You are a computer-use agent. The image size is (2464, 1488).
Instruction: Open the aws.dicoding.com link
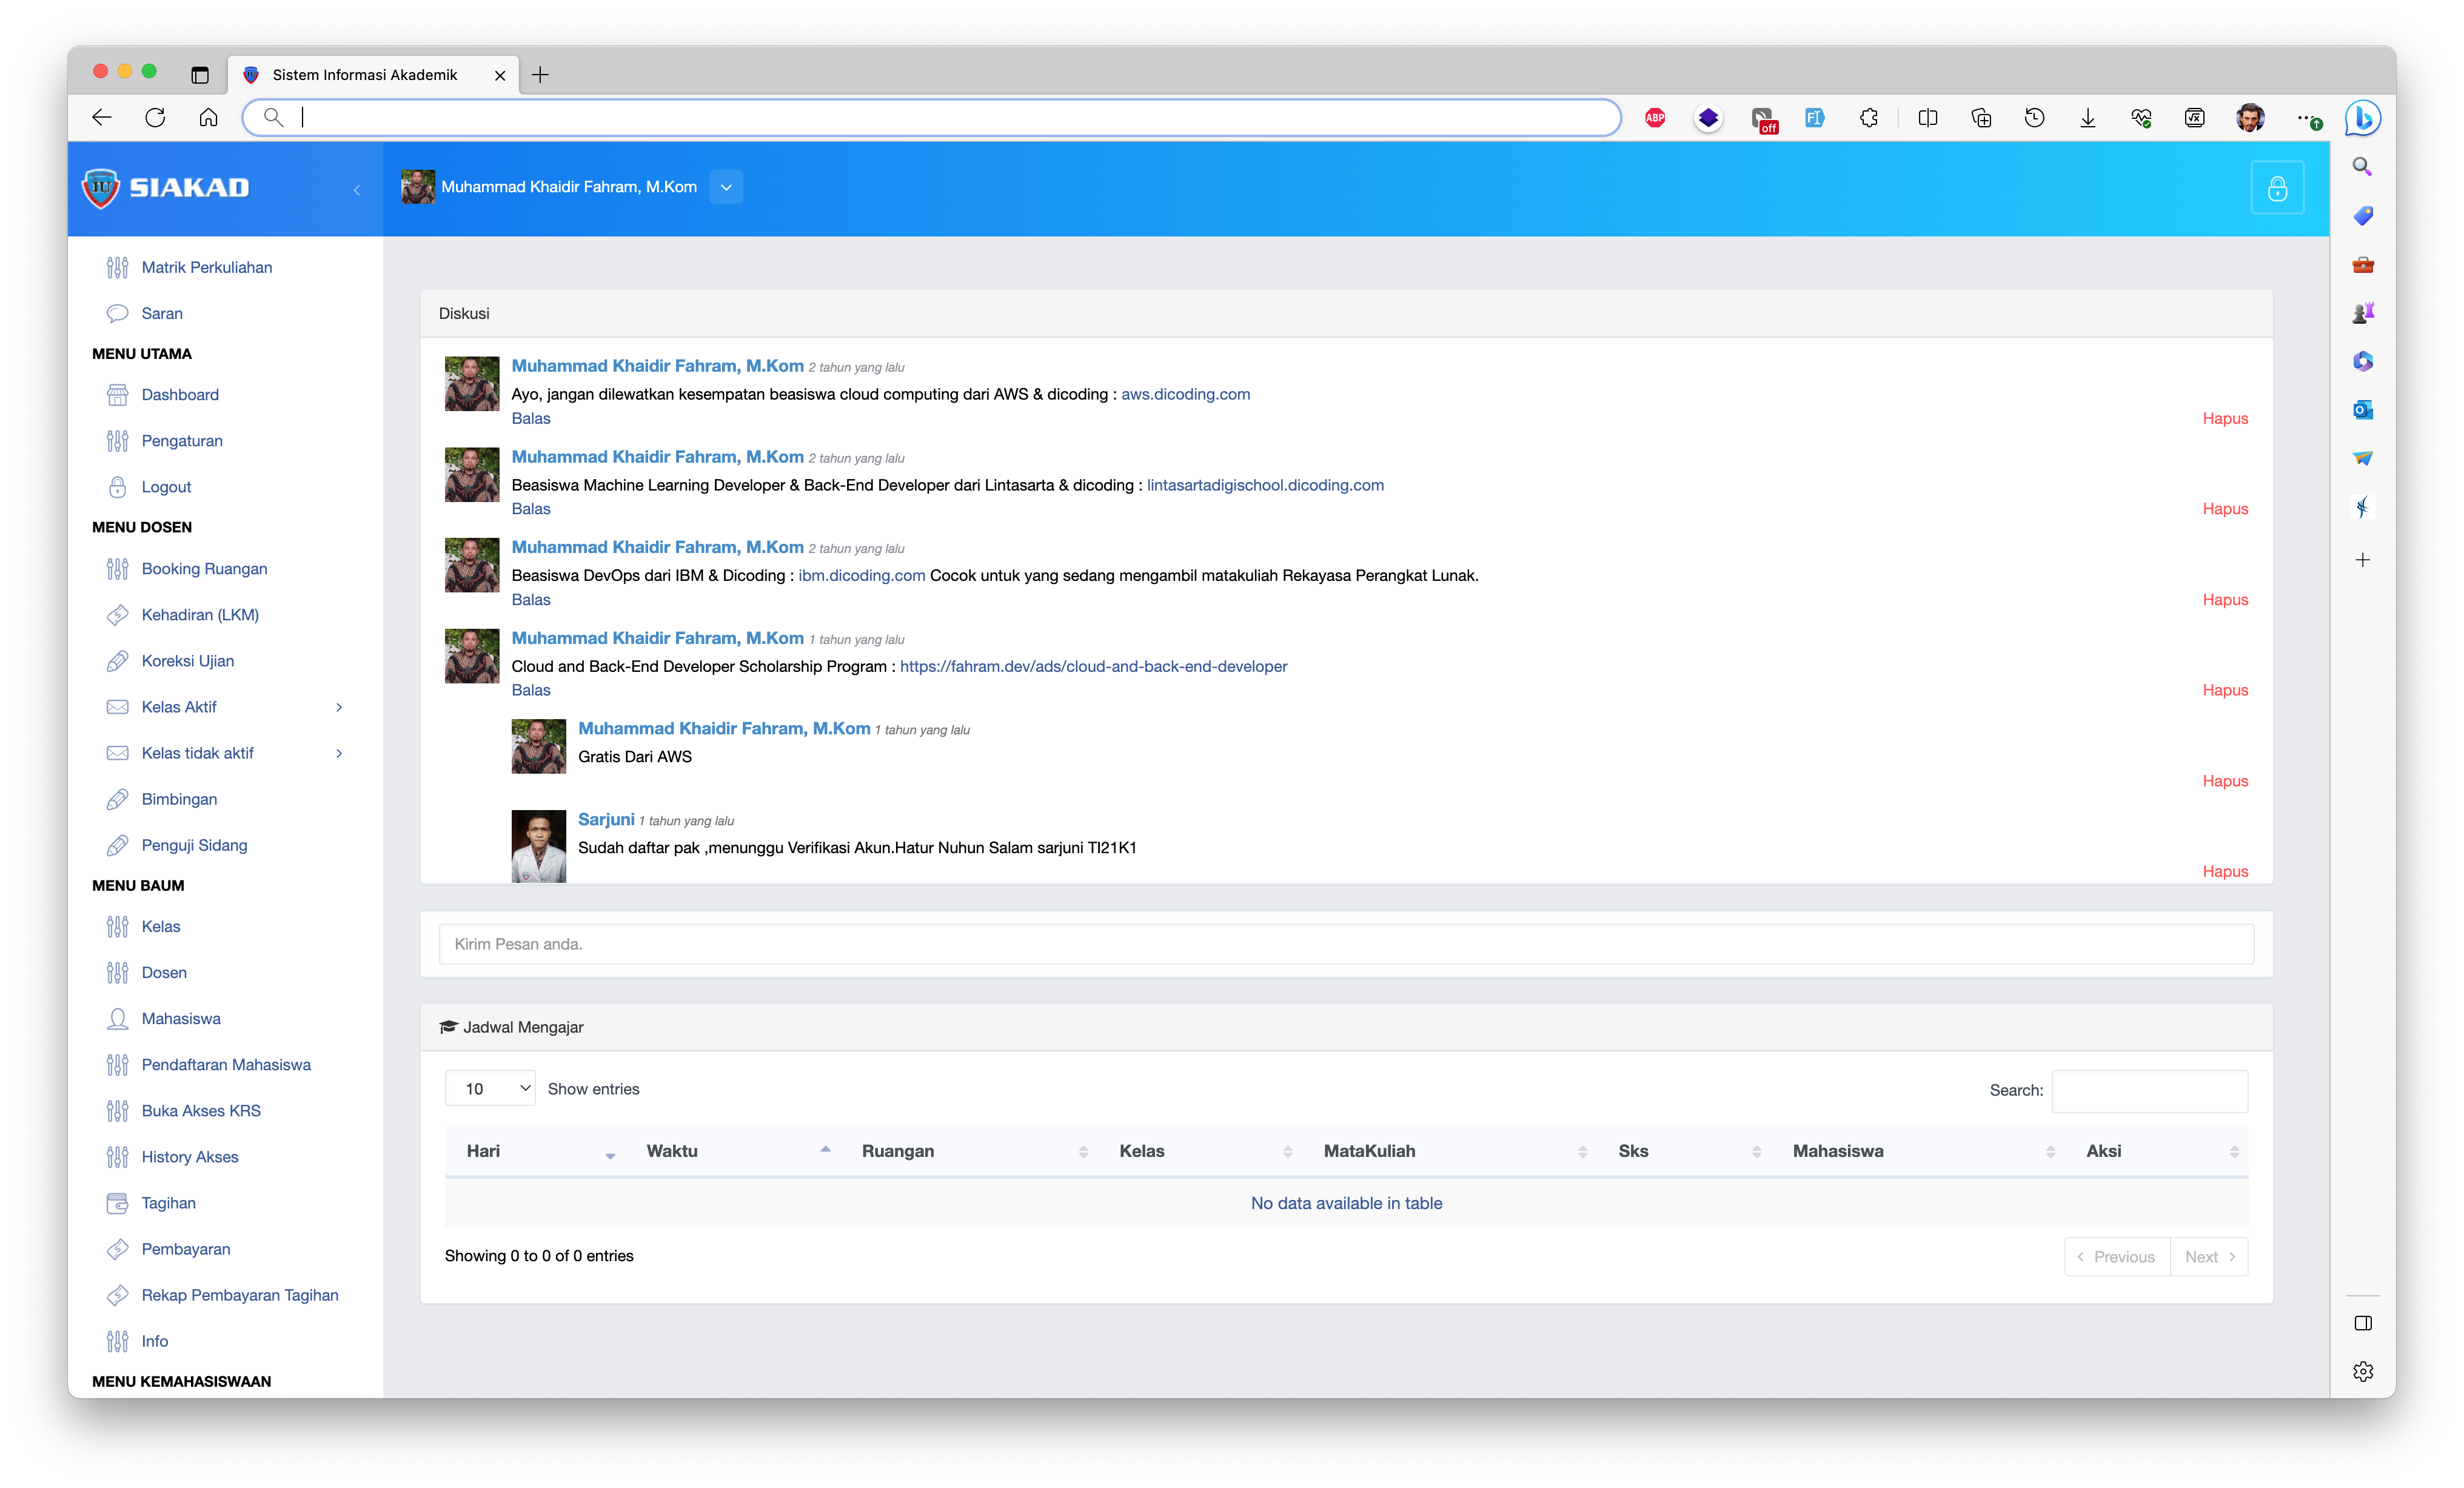pos(1185,394)
